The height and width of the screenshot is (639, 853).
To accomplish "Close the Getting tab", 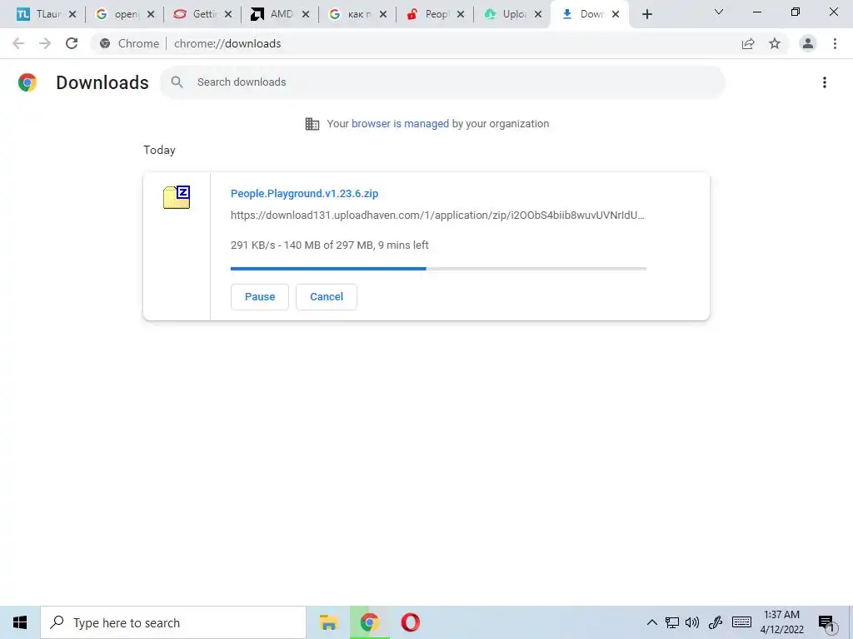I will tap(228, 14).
